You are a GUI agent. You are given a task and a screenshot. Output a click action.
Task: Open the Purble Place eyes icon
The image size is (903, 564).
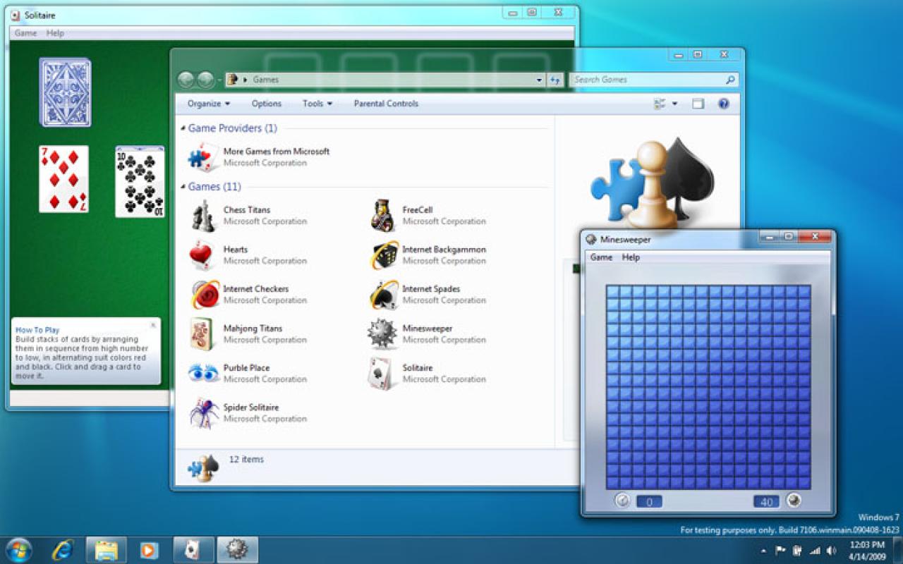[204, 373]
